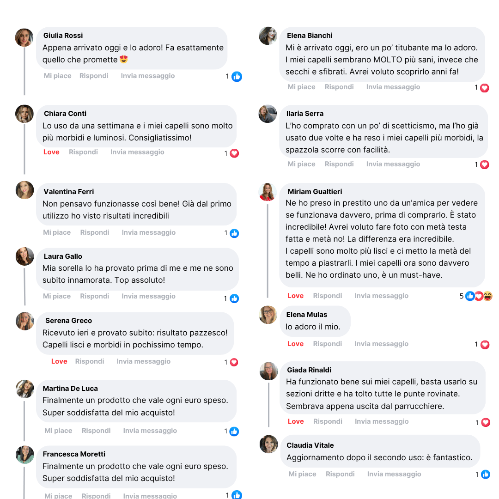Toggle the Love reaction under Giada Rinaldi's comment
The height and width of the screenshot is (499, 499).
(296, 421)
